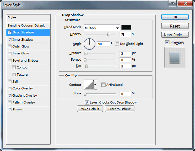Tick the Contour sub-option checkbox
This screenshot has width=195, height=151.
pyautogui.click(x=14, y=67)
